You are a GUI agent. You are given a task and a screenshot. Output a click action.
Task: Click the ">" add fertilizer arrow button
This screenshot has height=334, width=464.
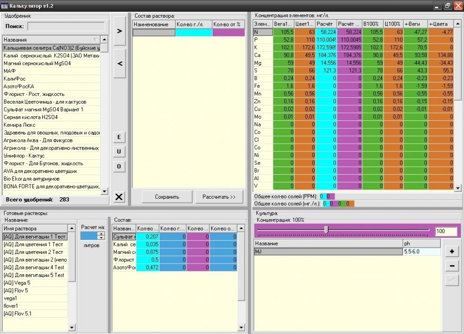coord(120,31)
